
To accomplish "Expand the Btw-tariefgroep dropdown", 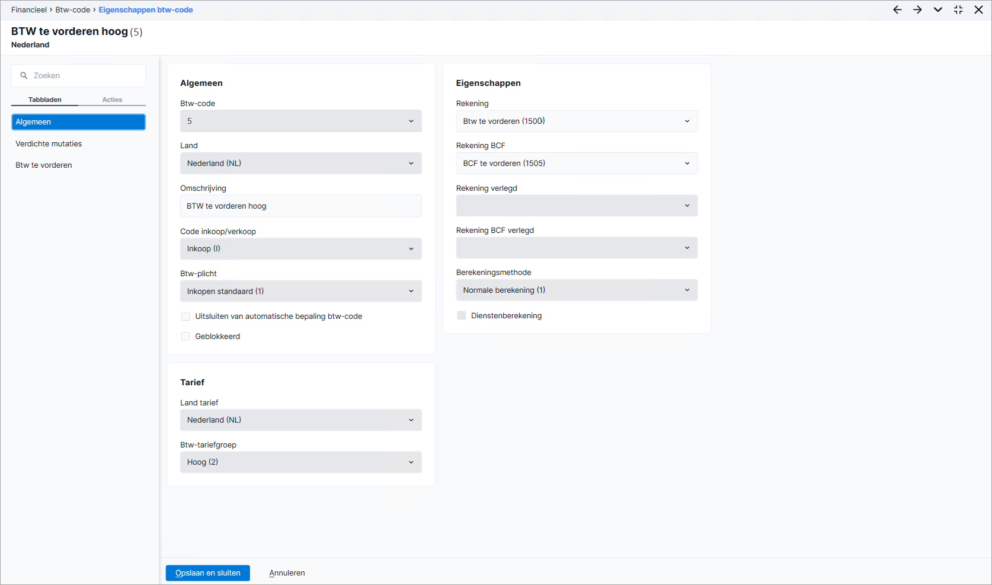I will click(x=301, y=462).
